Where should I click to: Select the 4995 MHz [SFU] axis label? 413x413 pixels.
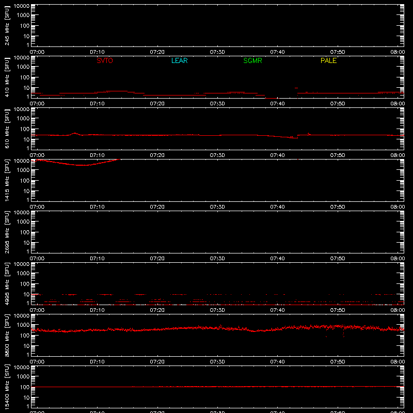[7, 283]
